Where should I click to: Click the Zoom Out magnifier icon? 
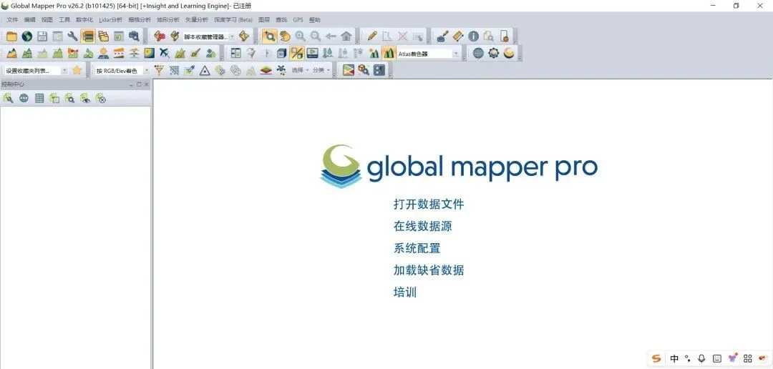[x=316, y=36]
